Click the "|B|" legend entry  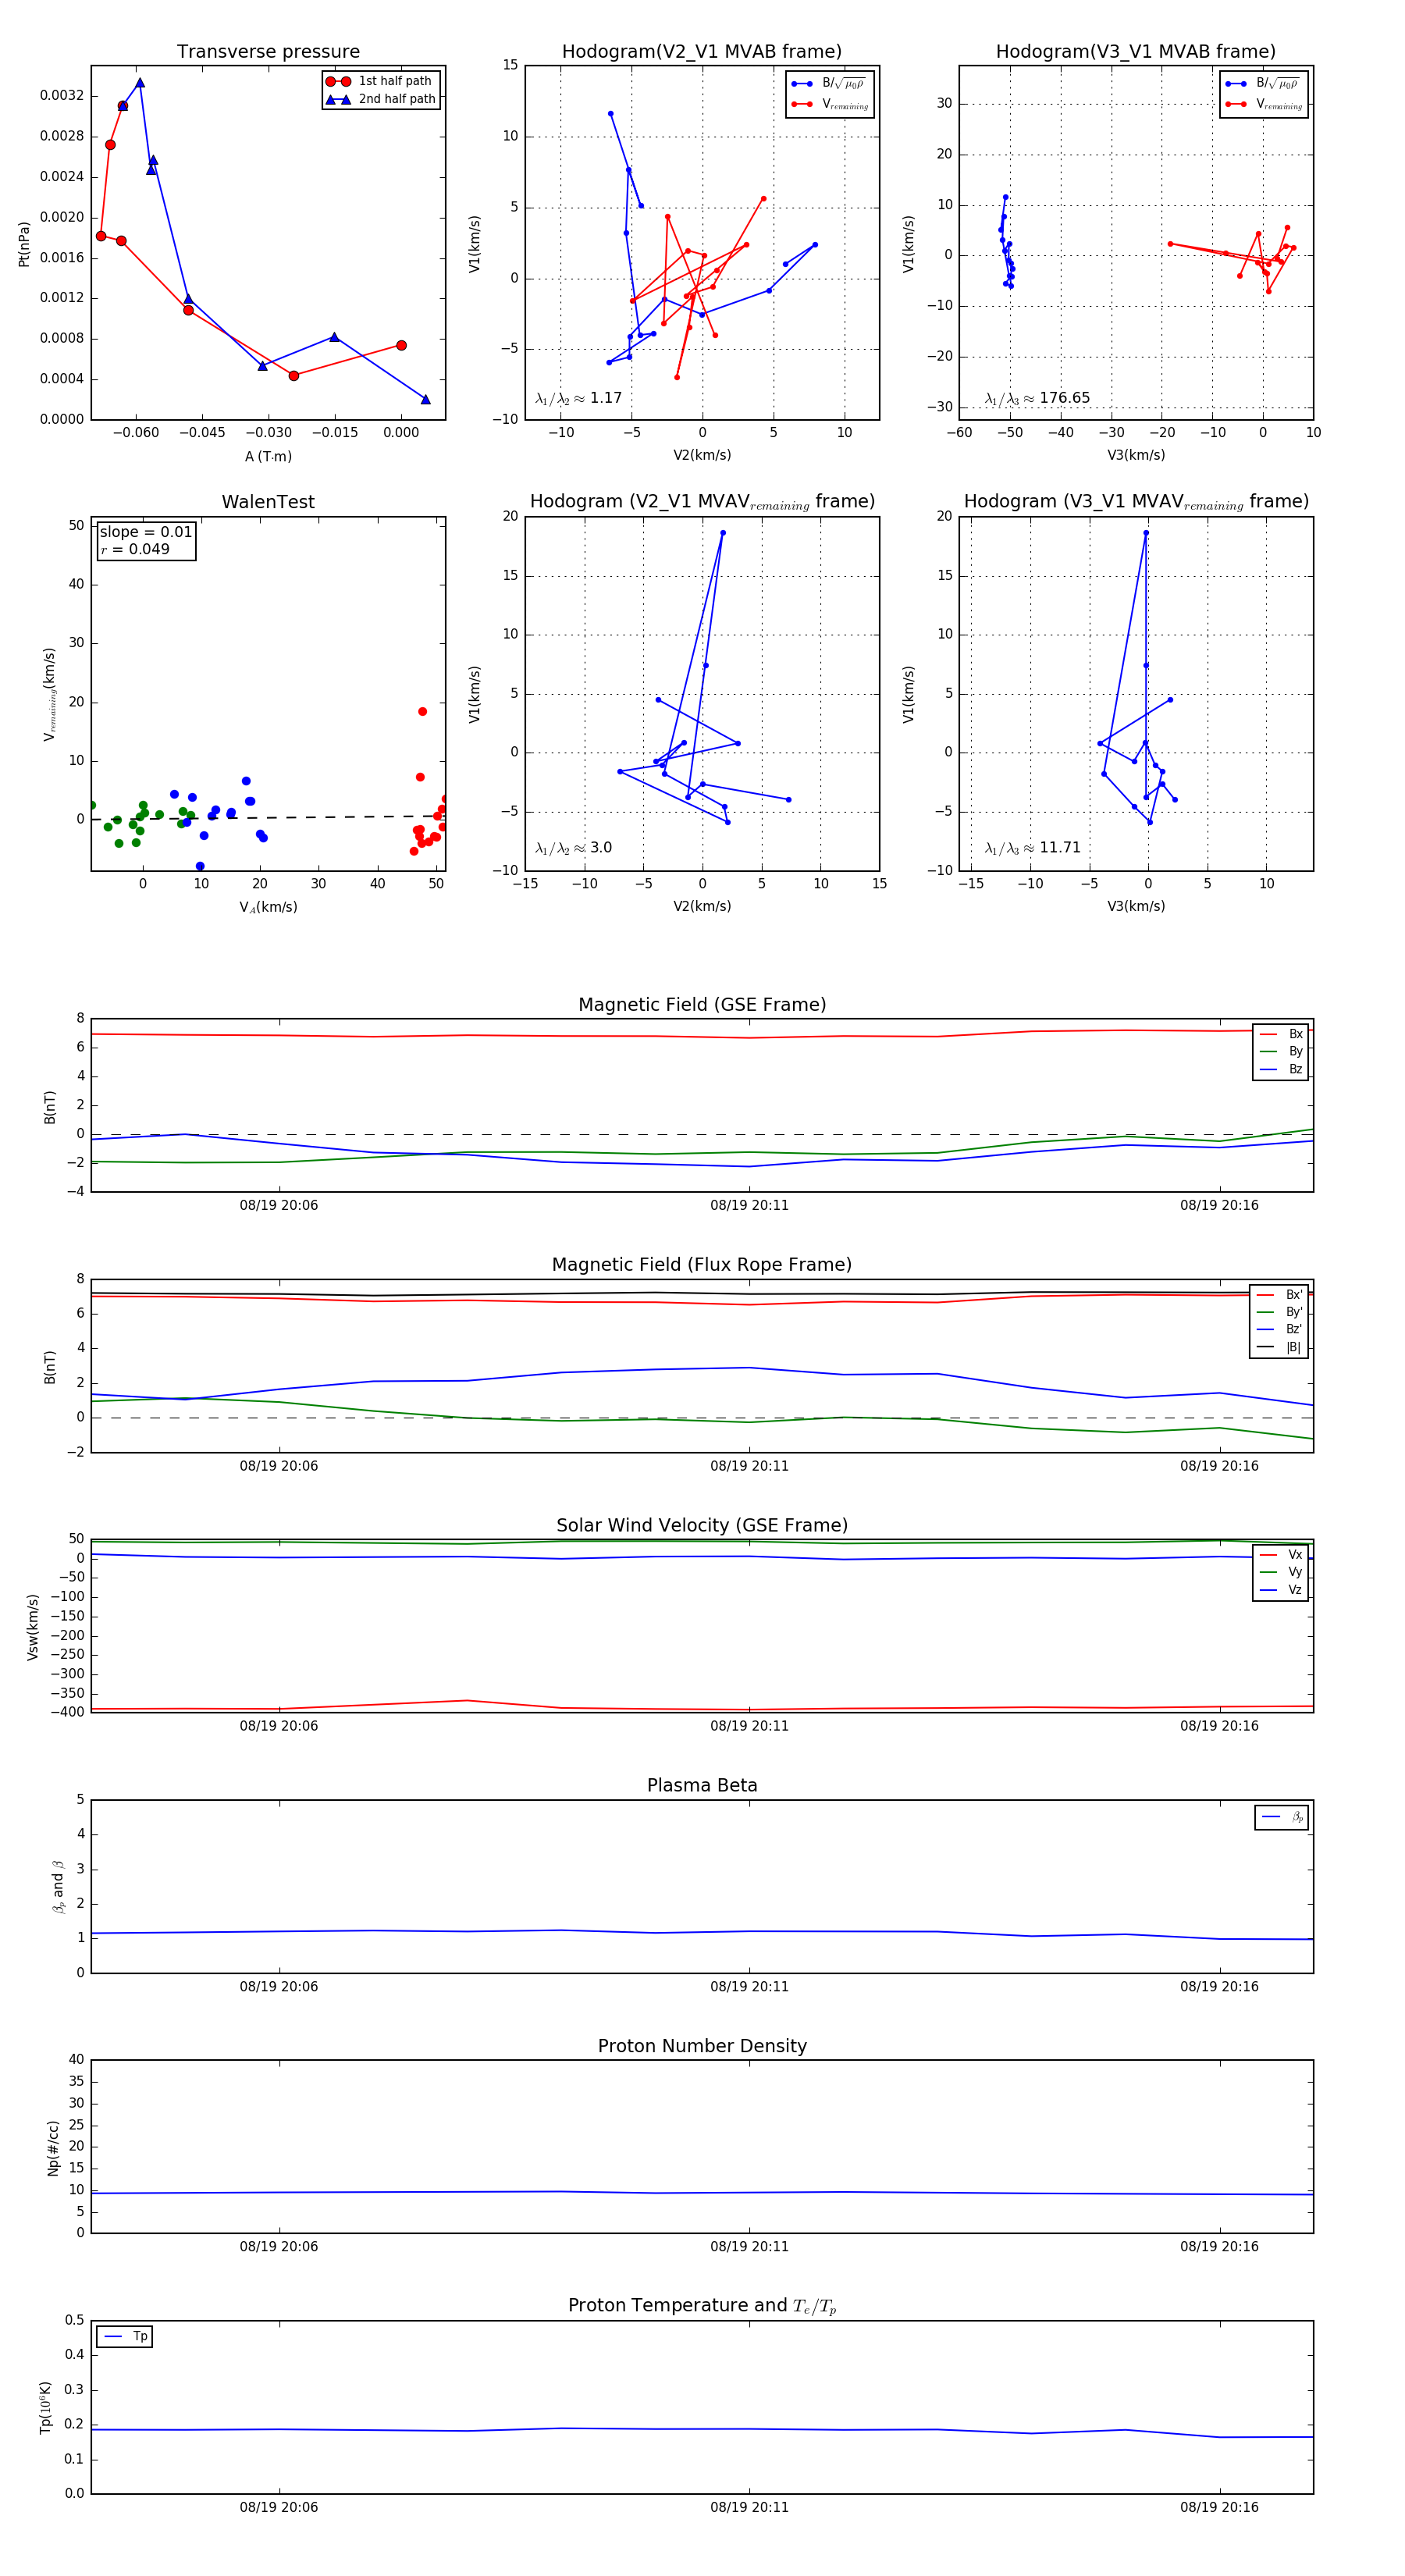pyautogui.click(x=1279, y=1348)
